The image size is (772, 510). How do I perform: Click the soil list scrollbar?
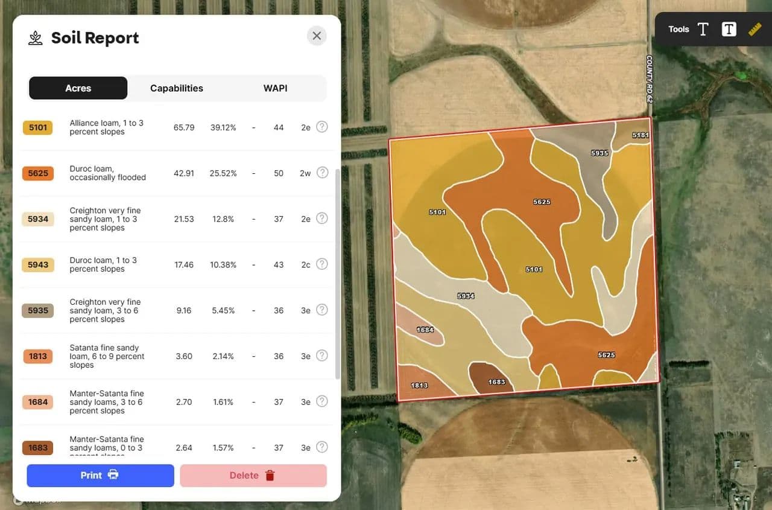click(338, 272)
